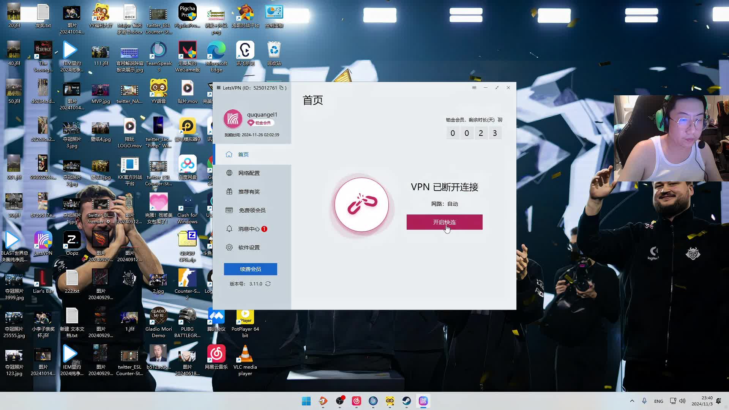Open Liar's Bar desktop shortcut
729x410 pixels.
pyautogui.click(x=43, y=282)
